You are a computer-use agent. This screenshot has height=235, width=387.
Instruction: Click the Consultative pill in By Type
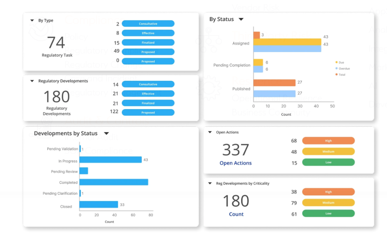click(x=148, y=24)
